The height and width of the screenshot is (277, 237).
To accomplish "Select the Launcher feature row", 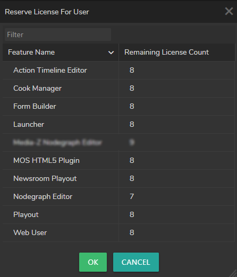I will (118, 125).
